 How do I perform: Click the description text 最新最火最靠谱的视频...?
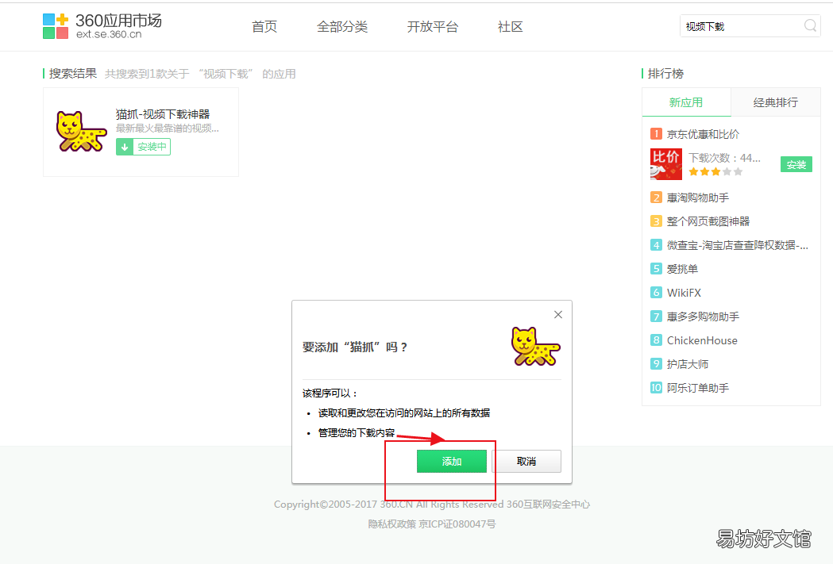tap(168, 129)
